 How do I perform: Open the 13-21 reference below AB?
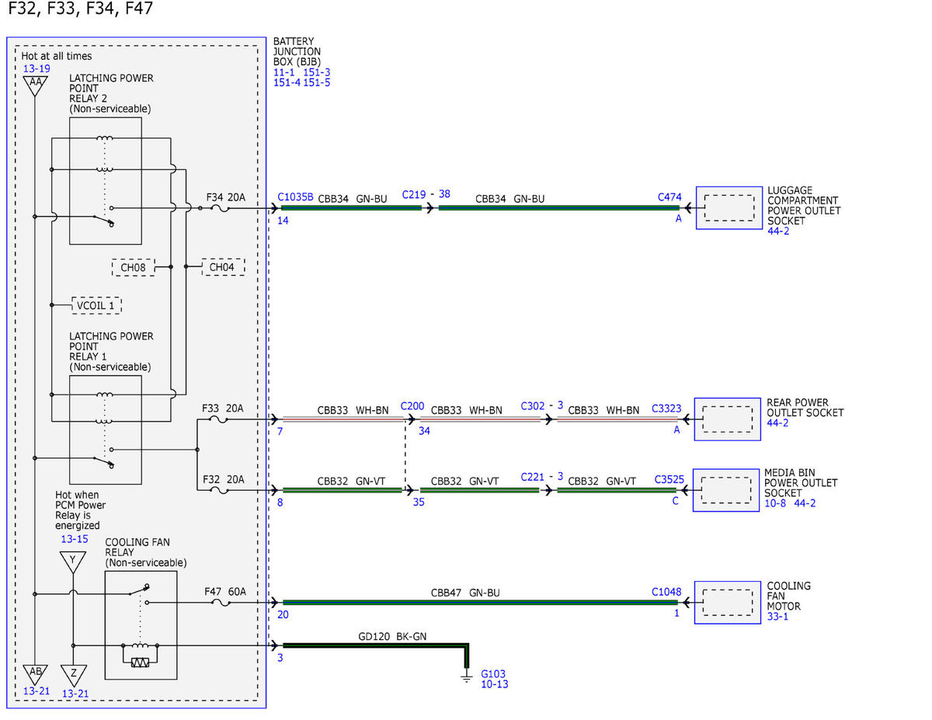point(37,691)
